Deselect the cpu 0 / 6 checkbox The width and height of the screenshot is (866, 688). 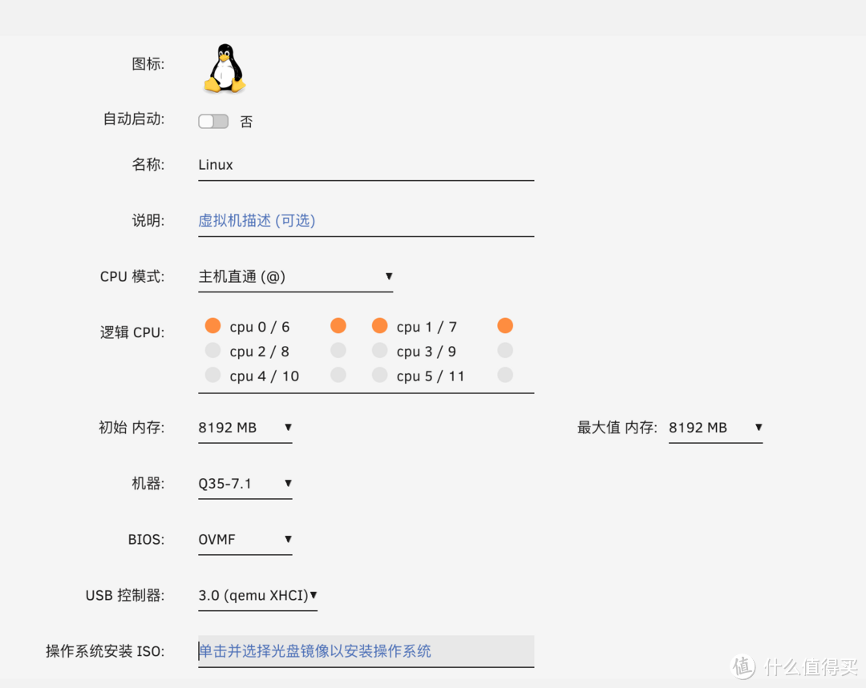[212, 325]
